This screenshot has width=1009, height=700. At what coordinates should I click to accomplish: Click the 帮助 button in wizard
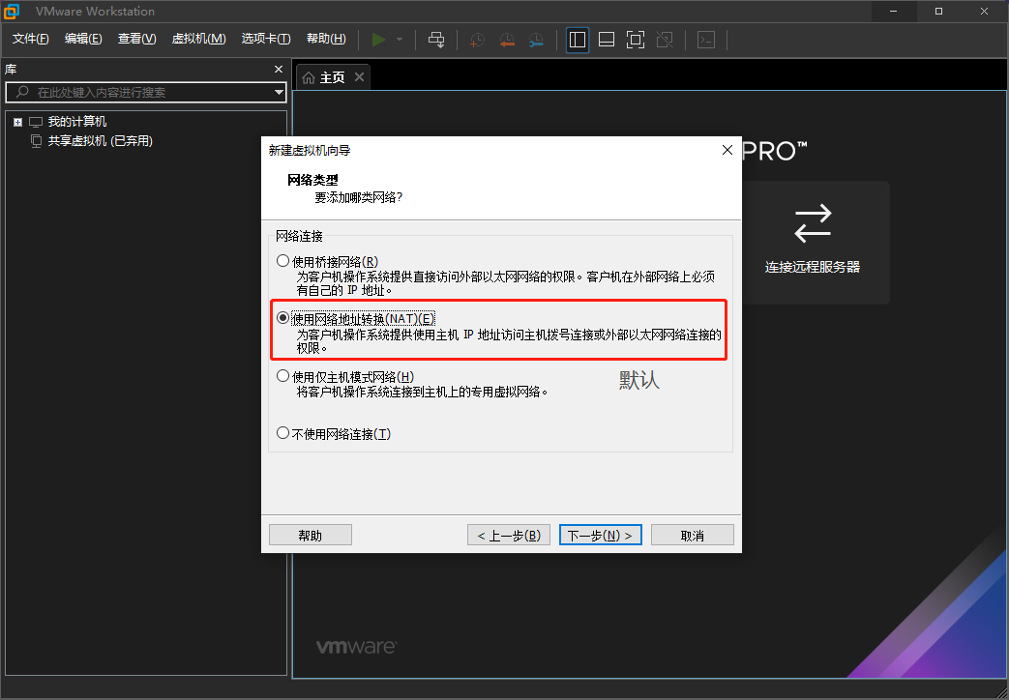(311, 536)
